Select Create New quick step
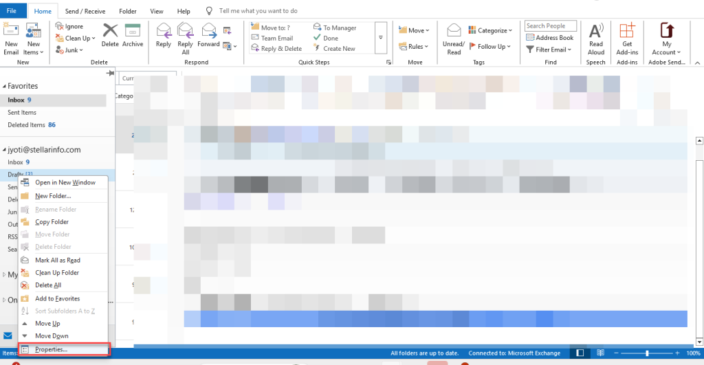This screenshot has width=704, height=365. [x=335, y=49]
